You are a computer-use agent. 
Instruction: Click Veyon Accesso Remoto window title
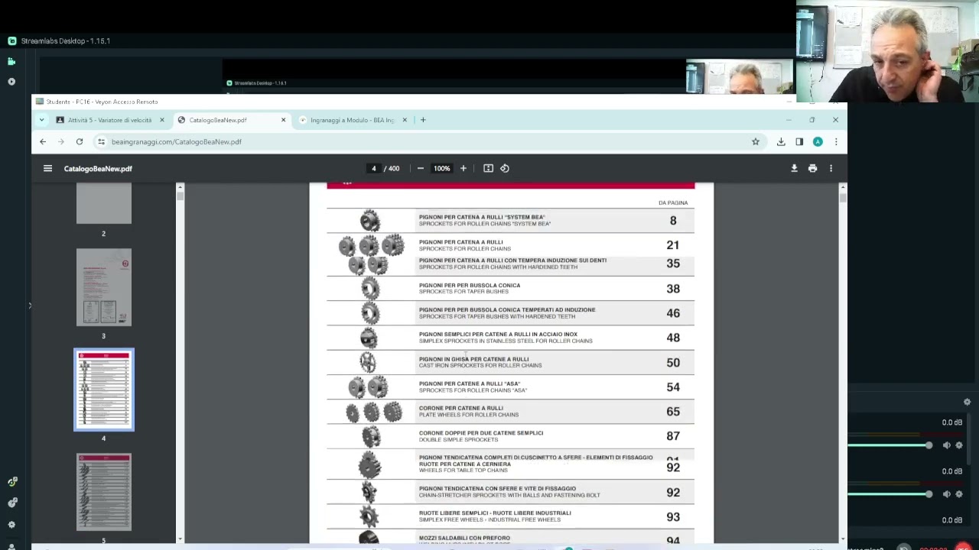click(x=102, y=102)
